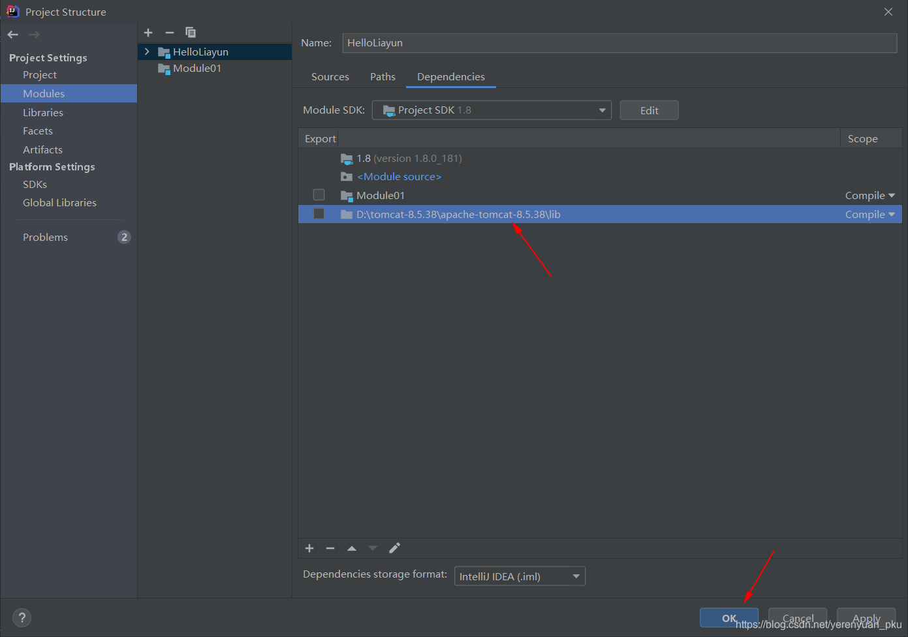The width and height of the screenshot is (908, 637).
Task: Select the Dependencies tab
Action: coord(451,77)
